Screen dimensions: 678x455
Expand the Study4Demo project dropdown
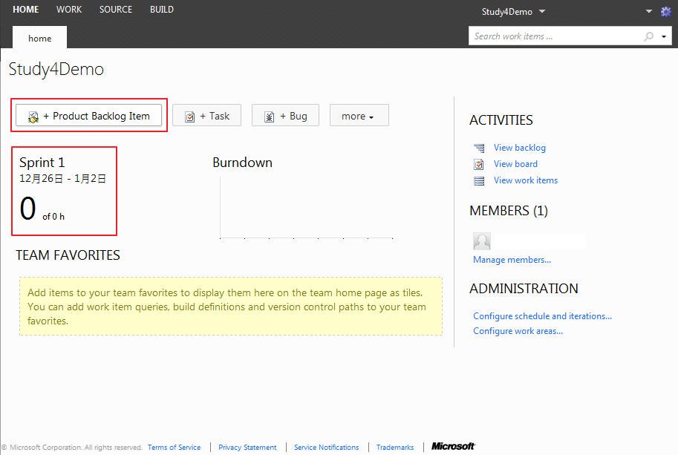click(513, 12)
